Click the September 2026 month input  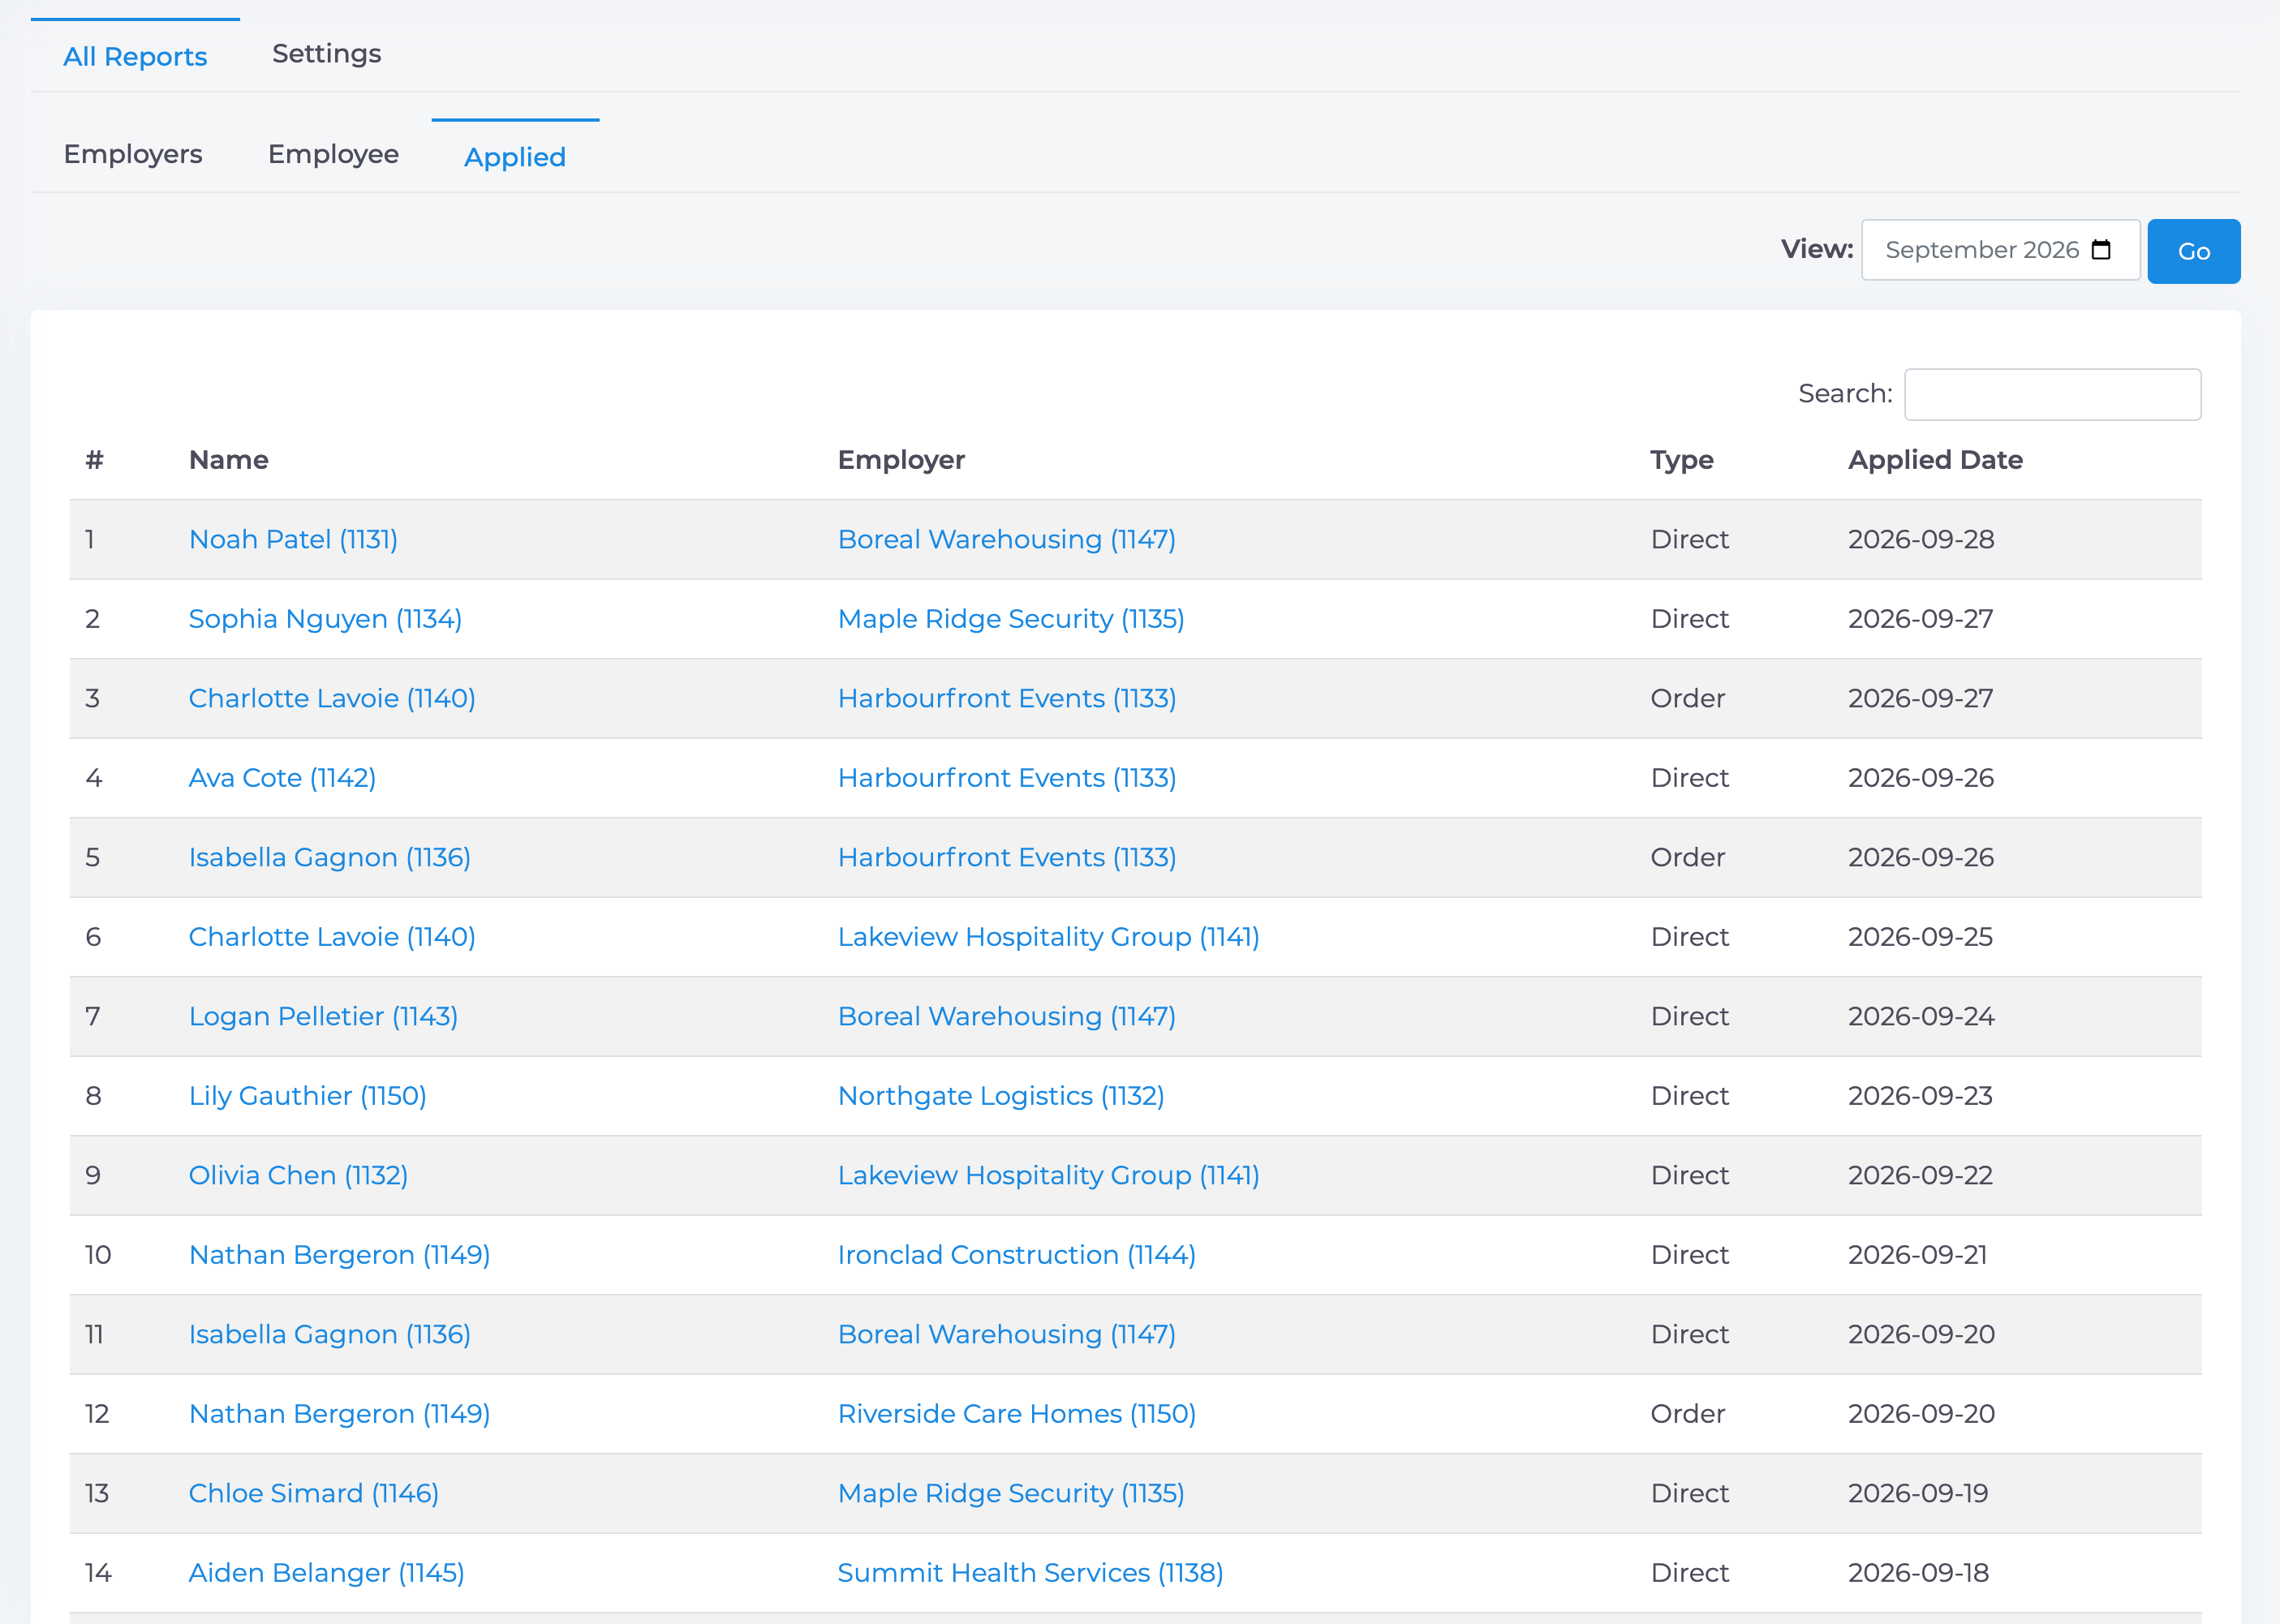tap(2000, 250)
